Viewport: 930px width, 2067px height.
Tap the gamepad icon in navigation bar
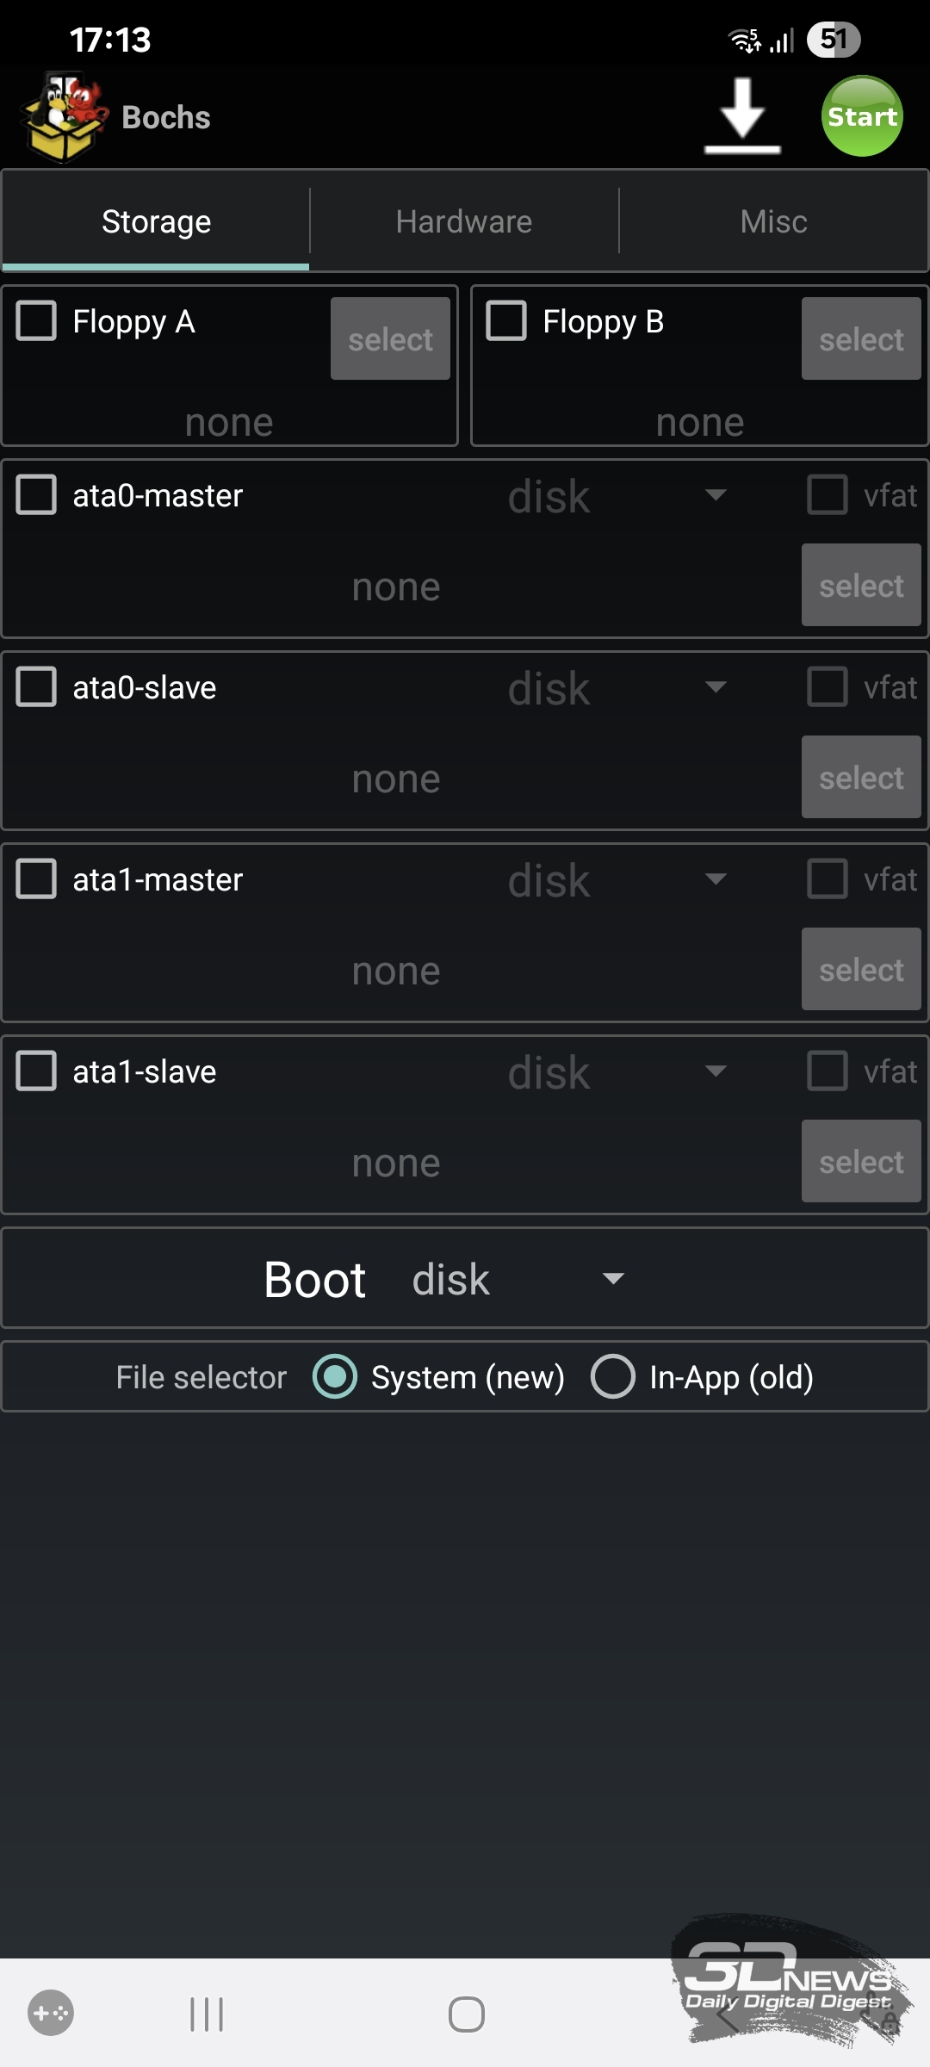click(51, 2014)
